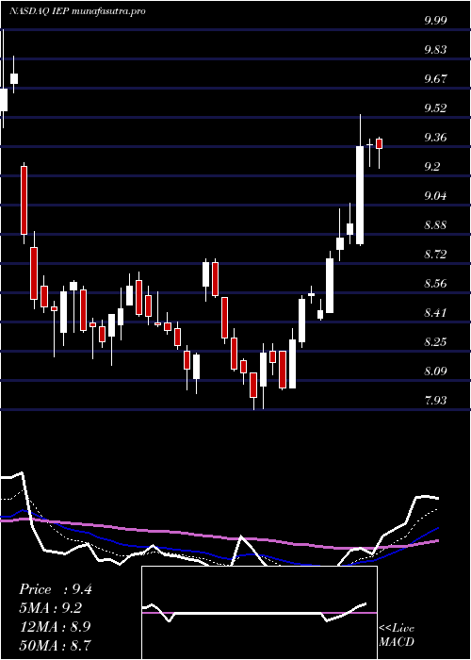Pick the 9.36 axis value

(435, 138)
